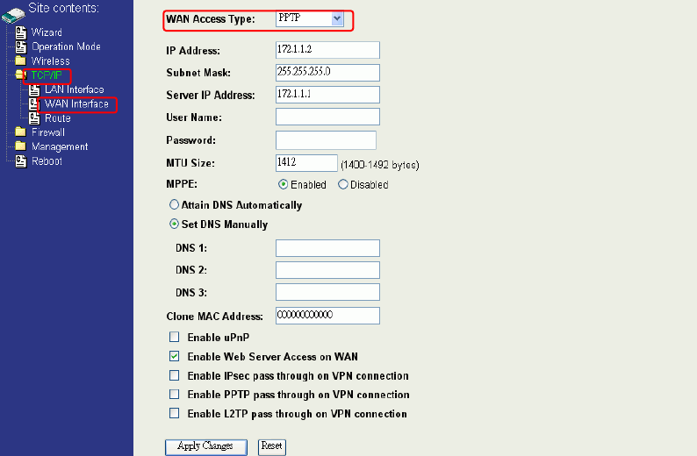697x456 pixels.
Task: Click the Reboot page icon
Action: point(21,161)
